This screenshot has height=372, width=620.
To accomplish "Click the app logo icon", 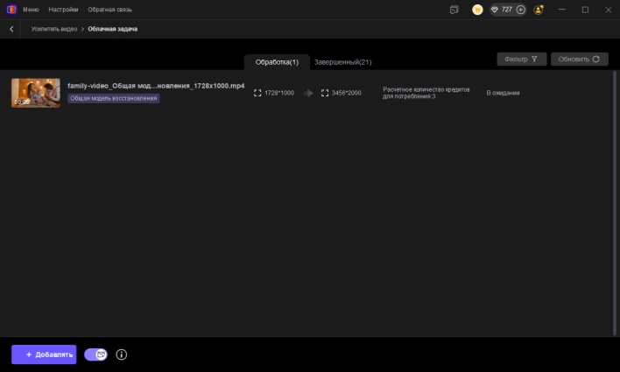I will coord(11,10).
